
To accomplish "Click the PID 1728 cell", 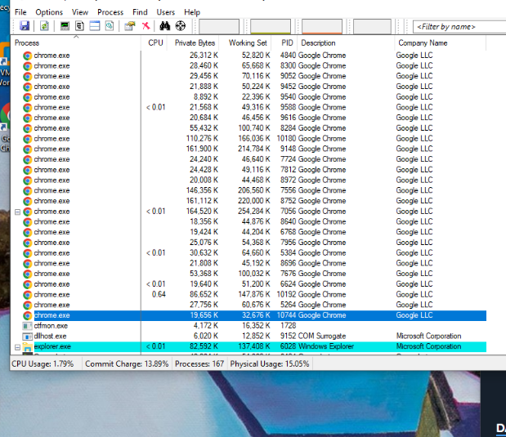I will pos(288,326).
